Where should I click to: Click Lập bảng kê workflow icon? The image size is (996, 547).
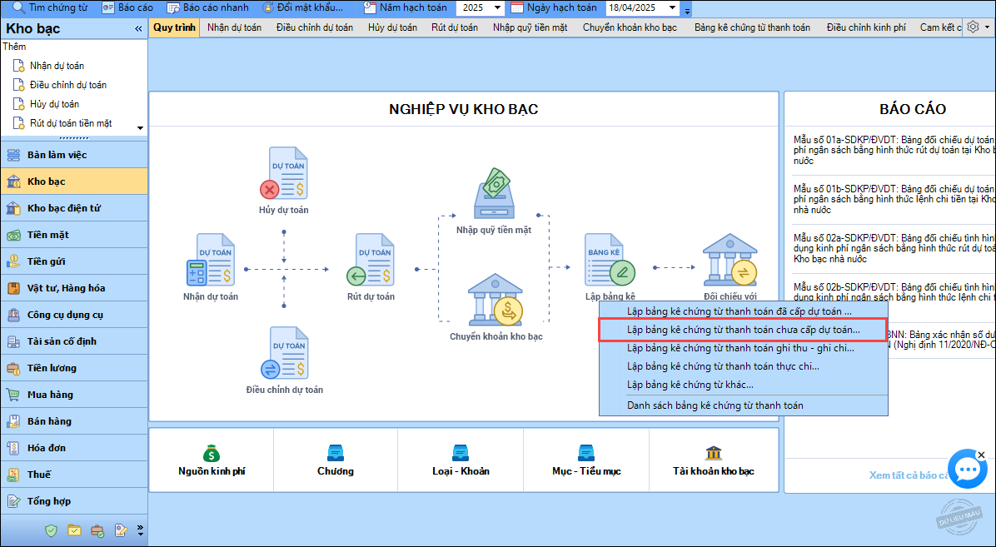[x=610, y=259]
